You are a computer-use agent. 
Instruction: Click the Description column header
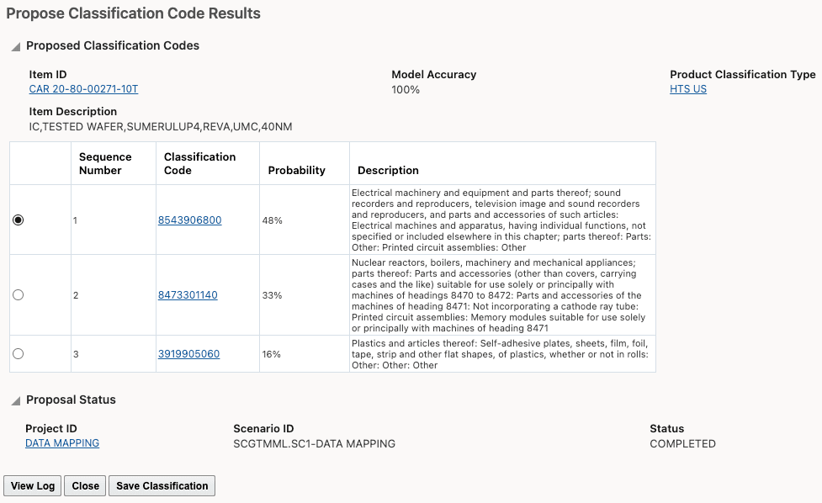(x=503, y=163)
